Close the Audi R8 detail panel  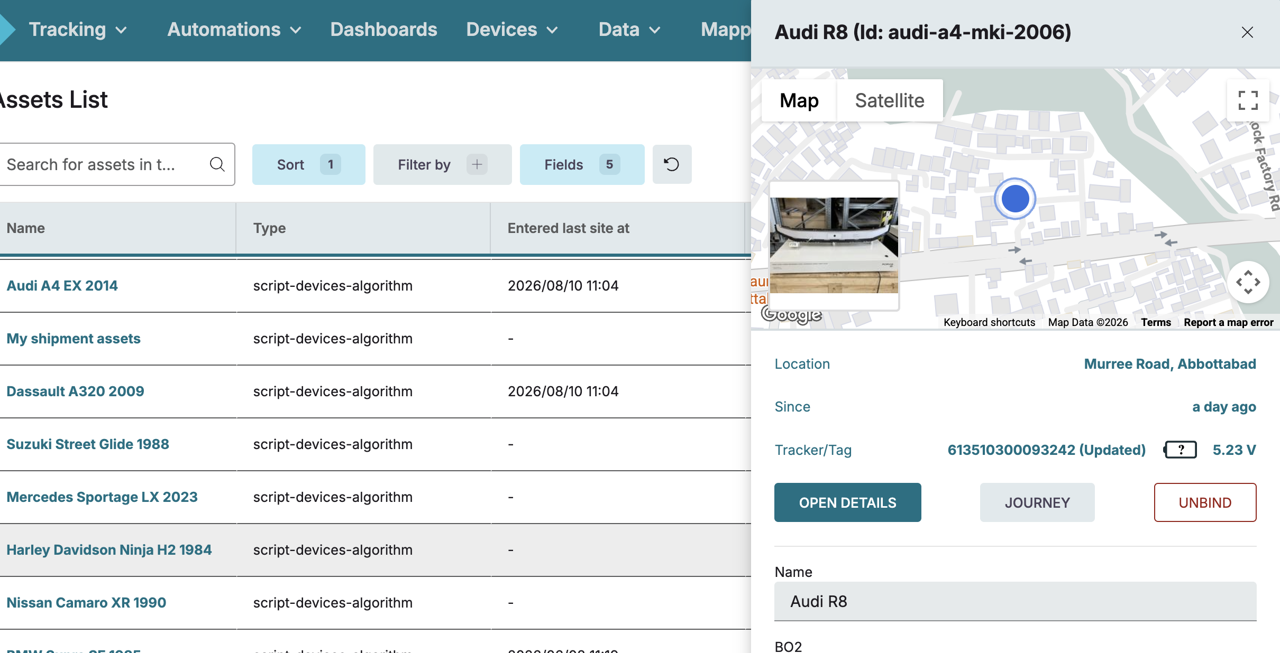(x=1247, y=32)
